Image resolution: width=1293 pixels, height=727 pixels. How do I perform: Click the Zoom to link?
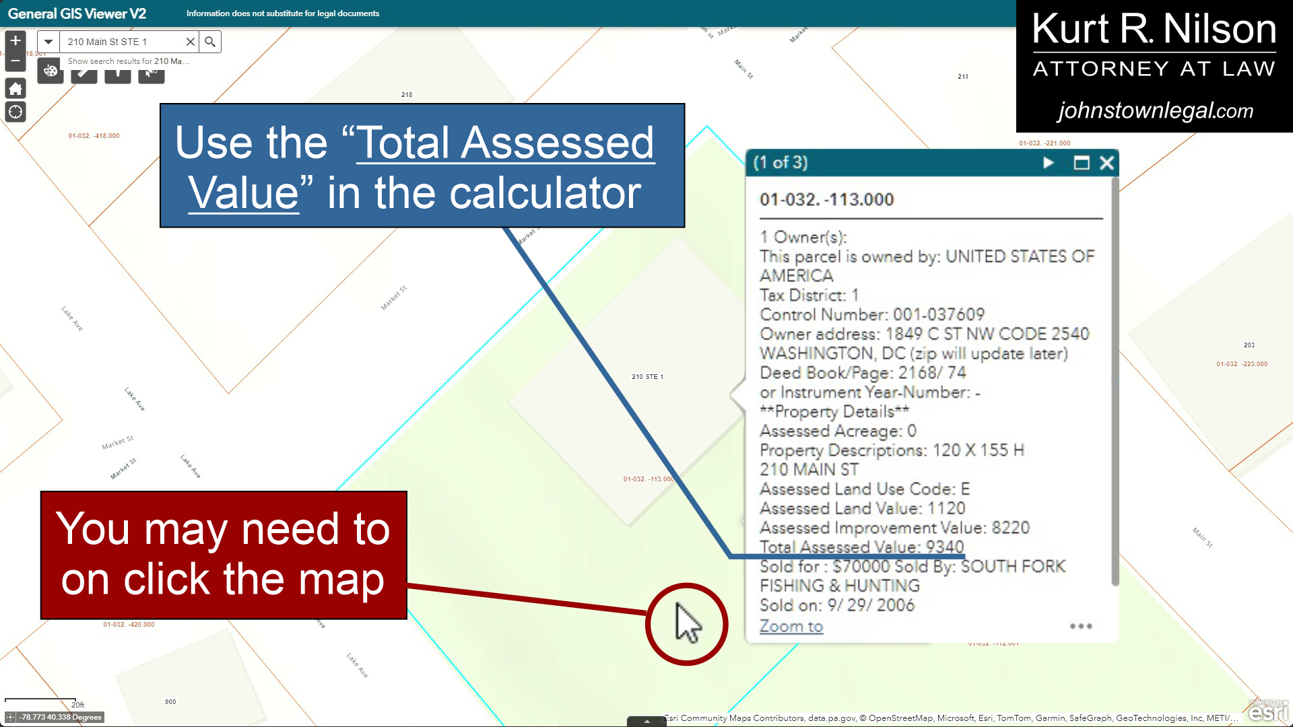(x=791, y=626)
